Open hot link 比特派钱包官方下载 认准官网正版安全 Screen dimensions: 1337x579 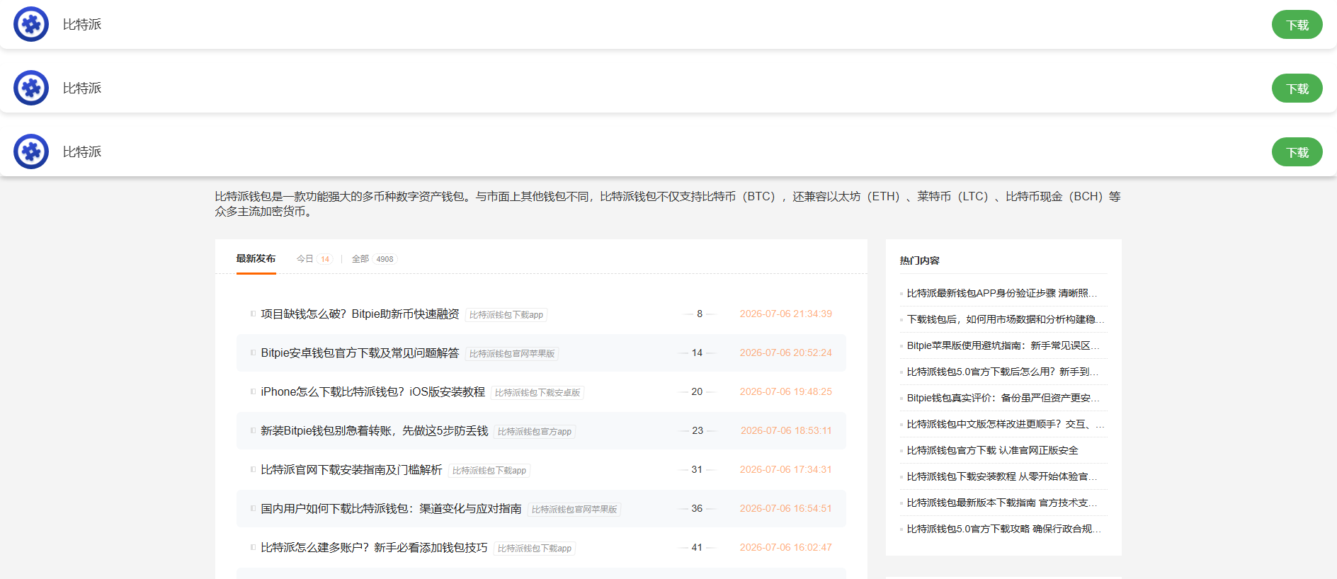coord(993,450)
